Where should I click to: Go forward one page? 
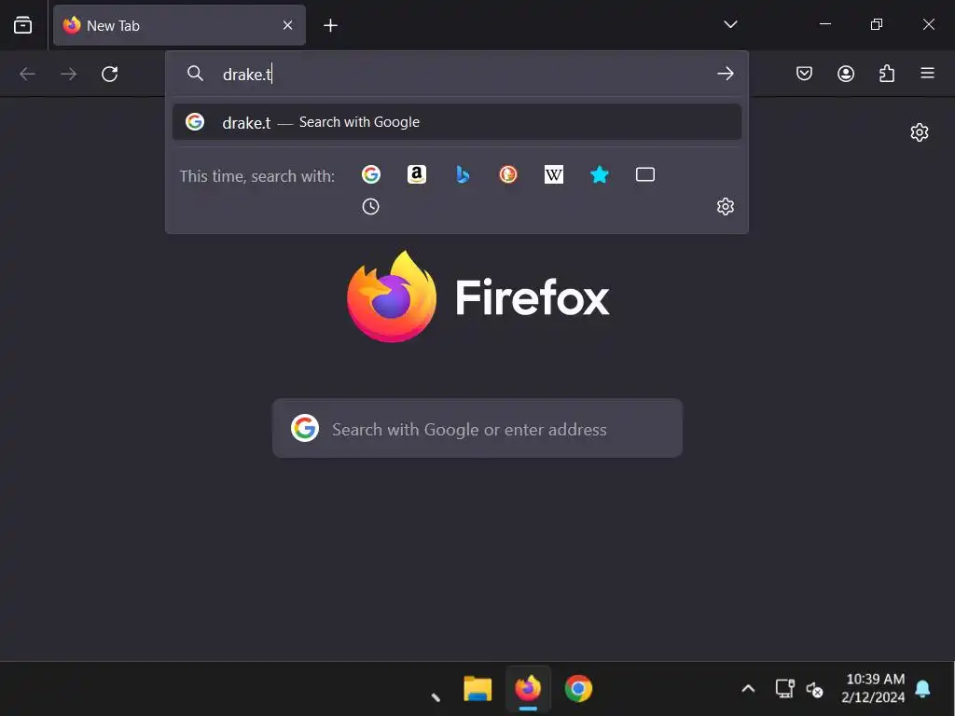pyautogui.click(x=69, y=74)
